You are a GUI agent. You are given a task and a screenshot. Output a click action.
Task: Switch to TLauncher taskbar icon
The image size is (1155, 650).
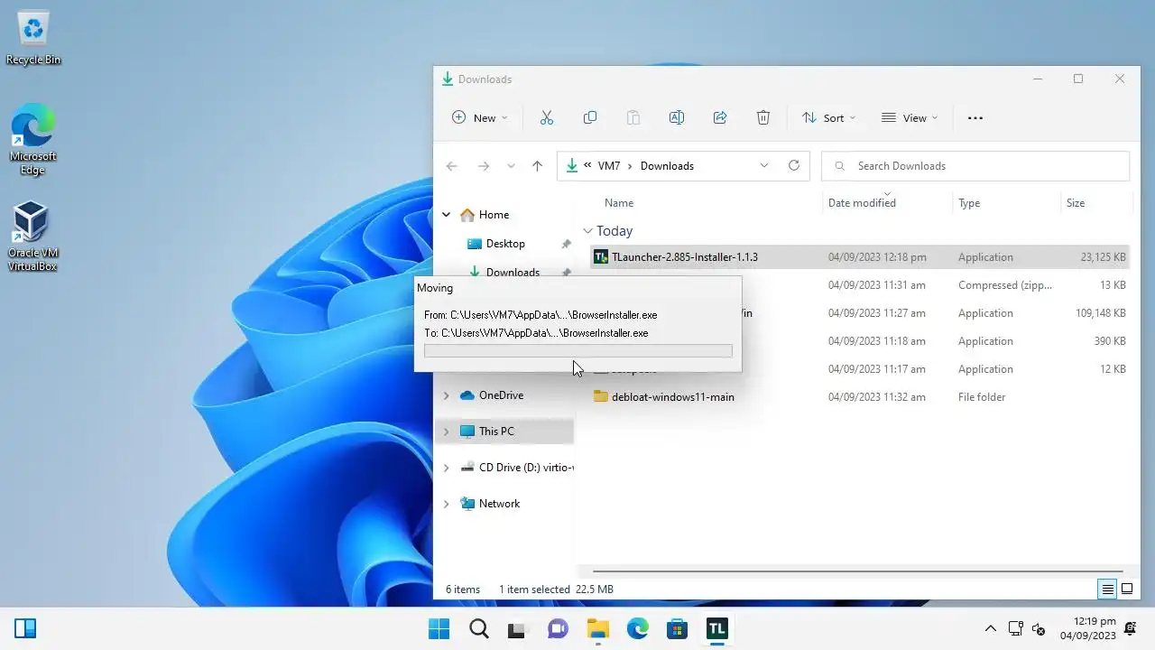point(716,628)
